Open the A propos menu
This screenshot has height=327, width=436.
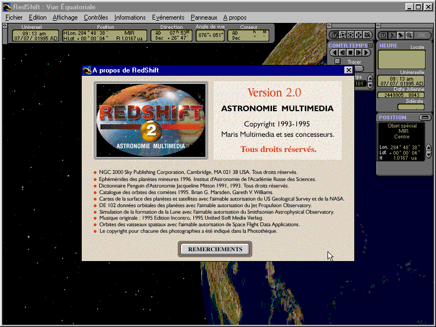click(235, 17)
